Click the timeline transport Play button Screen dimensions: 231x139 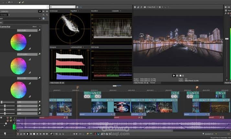(27, 134)
